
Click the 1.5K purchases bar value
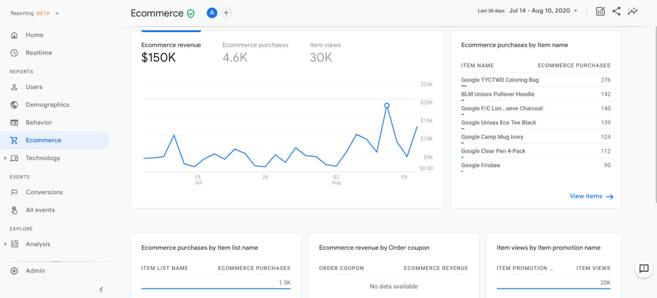click(285, 282)
